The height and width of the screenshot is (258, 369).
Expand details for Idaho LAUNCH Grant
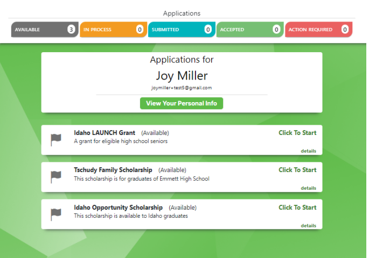(x=308, y=151)
